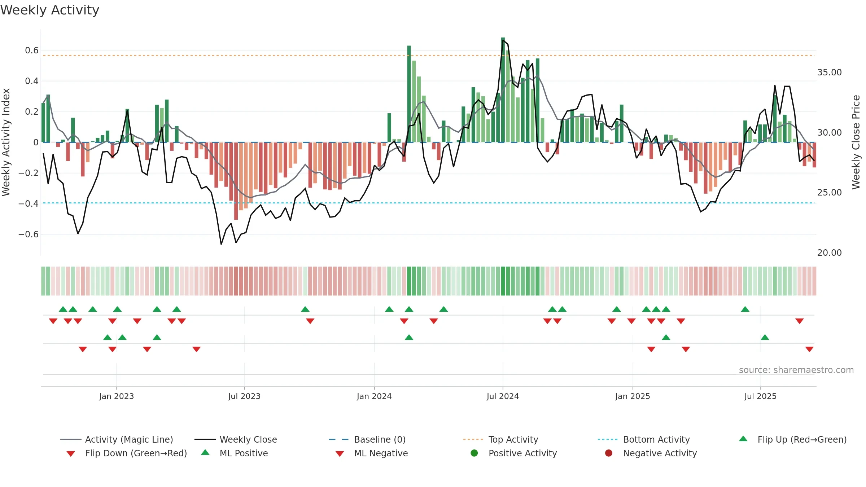Toggle the ML Negative legend entry
The image size is (866, 487).
372,453
